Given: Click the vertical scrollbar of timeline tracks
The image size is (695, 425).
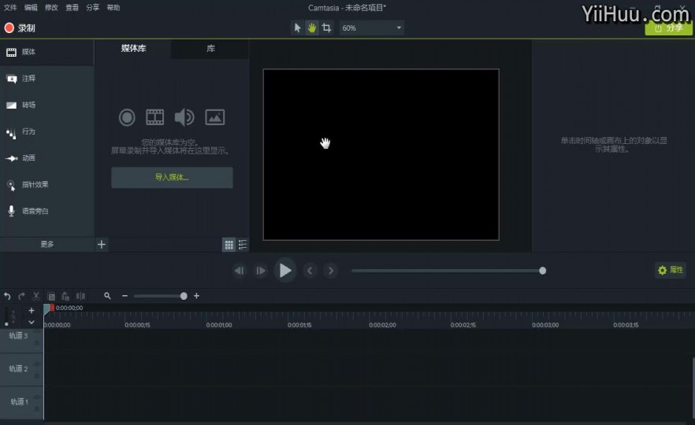Looking at the screenshot, I should coord(693,387).
